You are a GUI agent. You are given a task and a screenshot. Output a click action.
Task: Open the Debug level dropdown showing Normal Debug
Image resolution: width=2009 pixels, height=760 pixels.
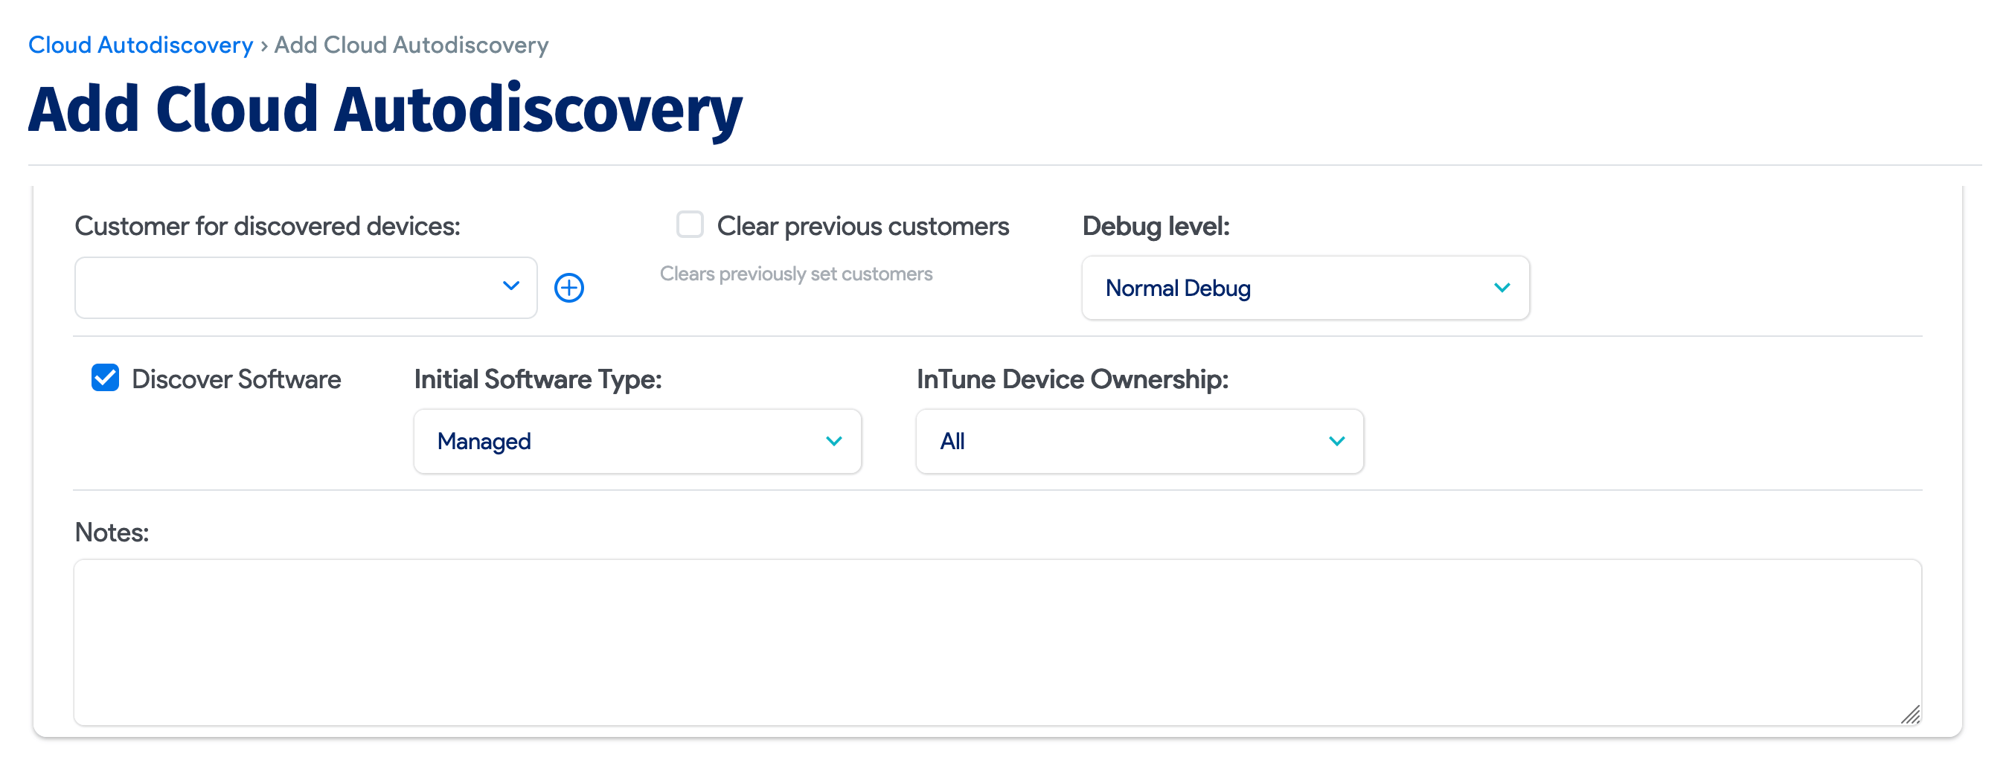(x=1305, y=288)
